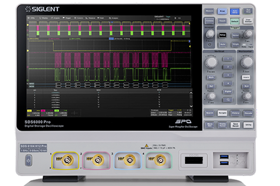Open the Cursors menu on screen
The width and height of the screenshot is (280, 186).
[80, 18]
